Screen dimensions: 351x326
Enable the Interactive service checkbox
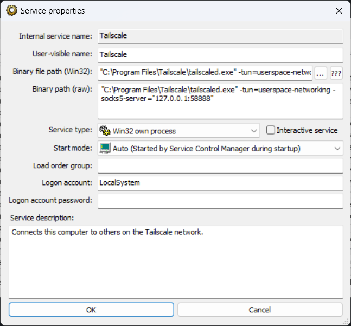(270, 130)
